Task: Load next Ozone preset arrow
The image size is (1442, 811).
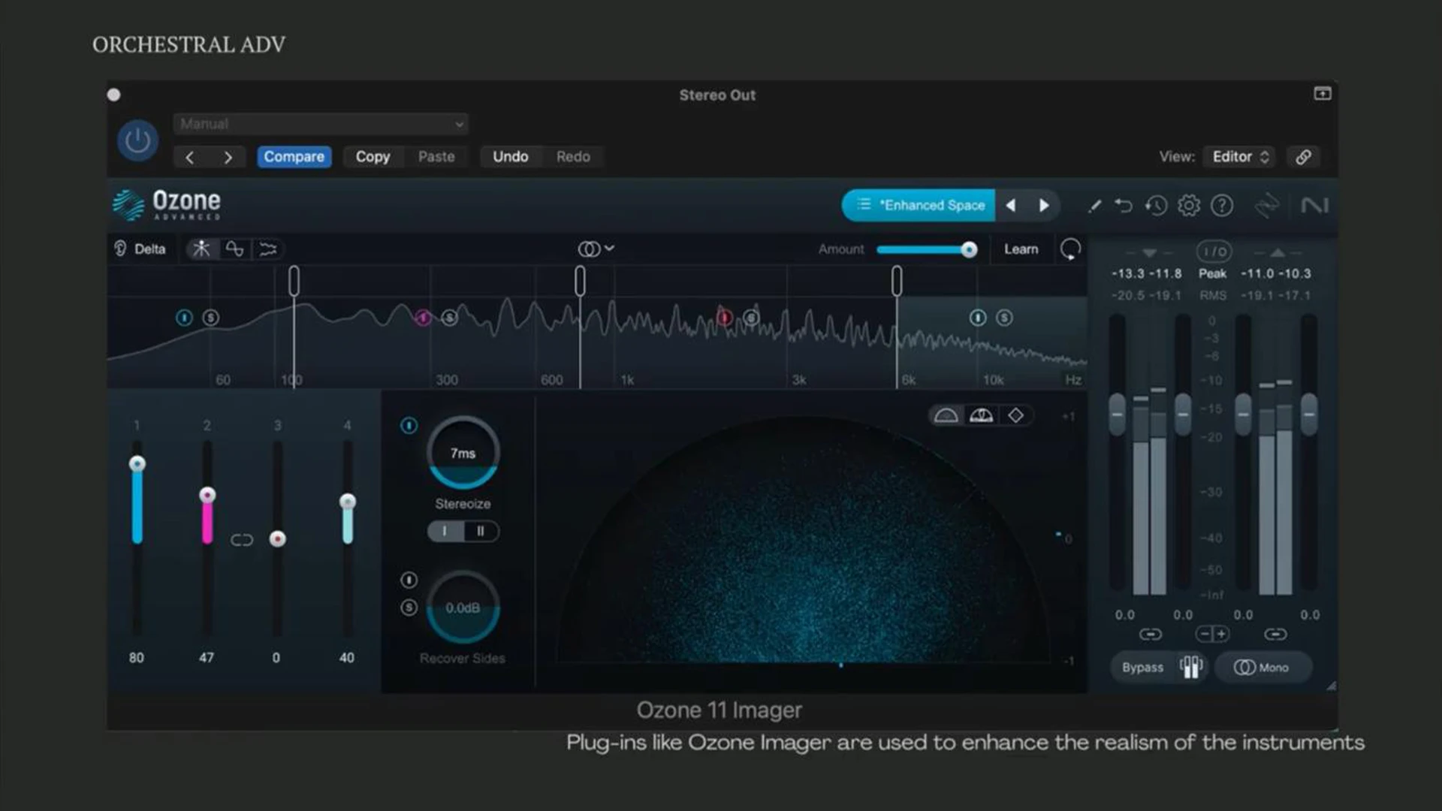Action: [1044, 205]
